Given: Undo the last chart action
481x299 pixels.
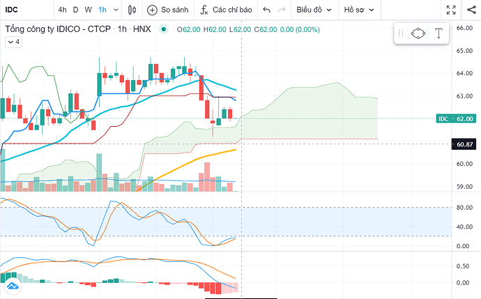Looking at the screenshot, I should click(x=267, y=10).
